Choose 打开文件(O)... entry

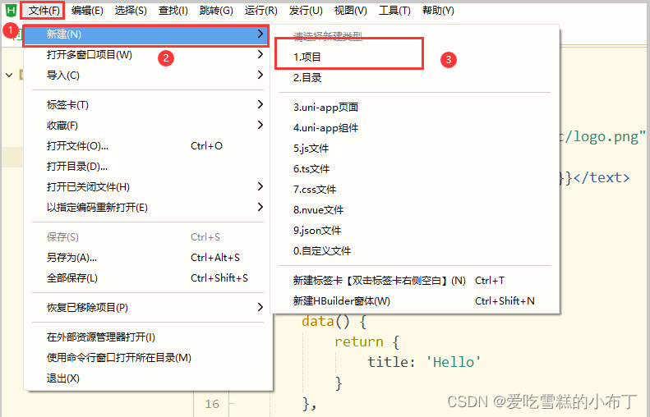[x=147, y=146]
